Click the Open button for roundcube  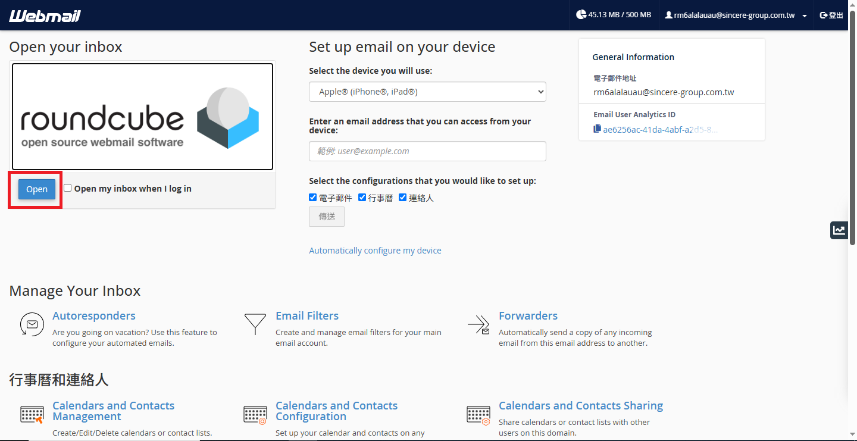click(x=37, y=189)
